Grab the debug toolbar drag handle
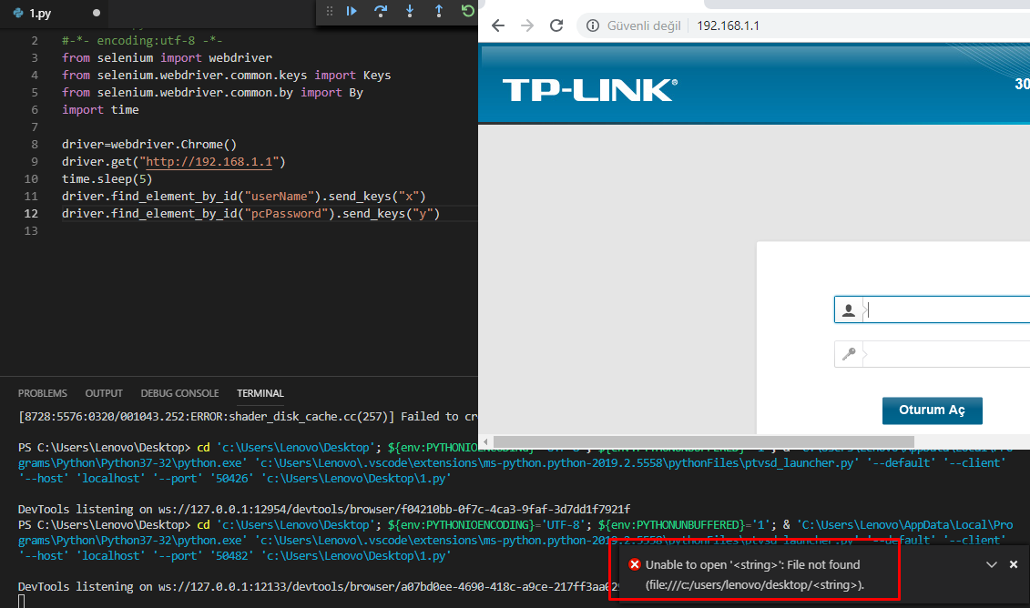This screenshot has height=608, width=1030. (330, 11)
